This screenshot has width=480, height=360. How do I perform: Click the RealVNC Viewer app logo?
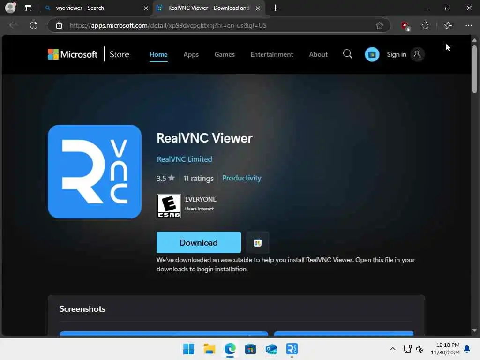pos(95,172)
